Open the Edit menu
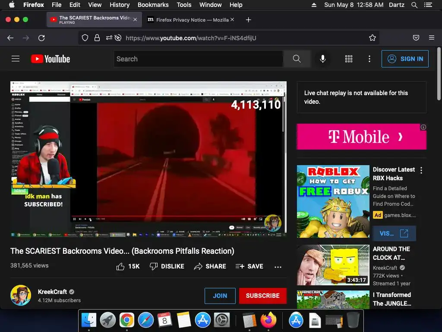Screen dimensions: 442x332 click(x=75, y=5)
